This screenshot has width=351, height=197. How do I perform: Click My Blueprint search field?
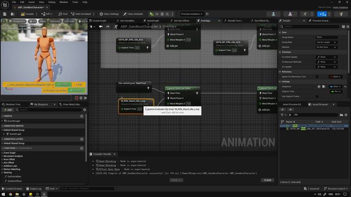point(48,109)
